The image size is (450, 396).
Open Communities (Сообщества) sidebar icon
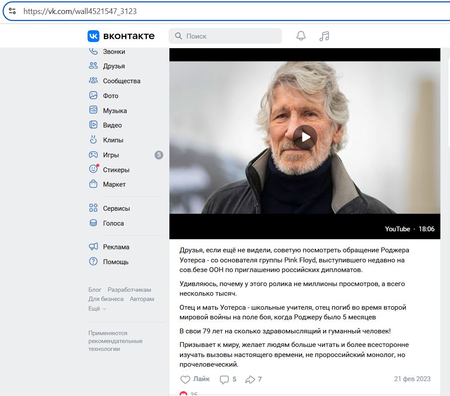click(93, 81)
